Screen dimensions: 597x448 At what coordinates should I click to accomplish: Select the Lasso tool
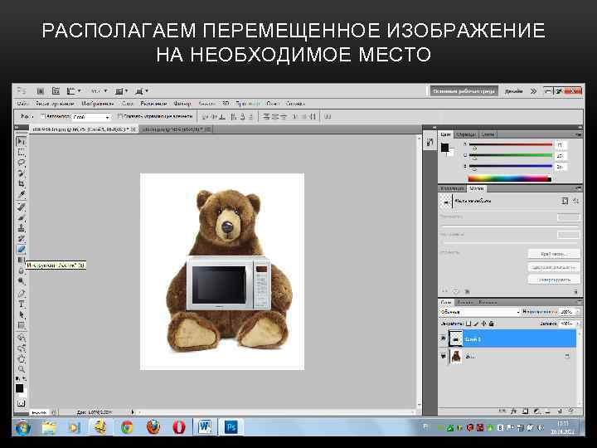(x=22, y=163)
